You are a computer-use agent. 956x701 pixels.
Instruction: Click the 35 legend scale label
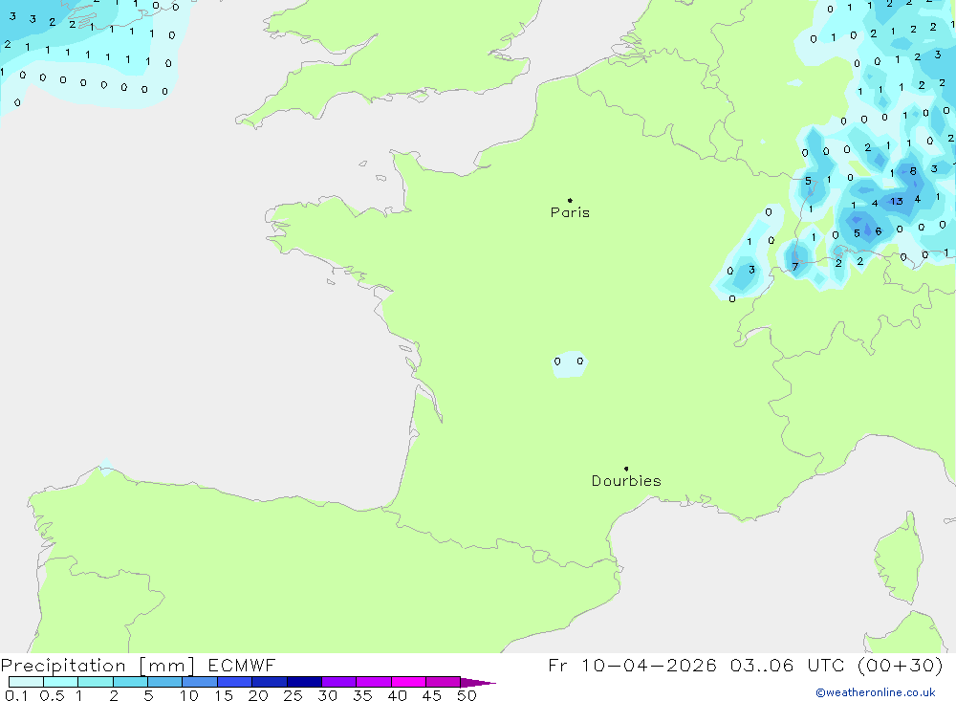pyautogui.click(x=362, y=695)
